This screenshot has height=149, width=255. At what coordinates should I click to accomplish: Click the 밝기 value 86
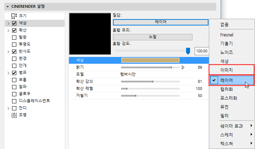click(x=200, y=67)
